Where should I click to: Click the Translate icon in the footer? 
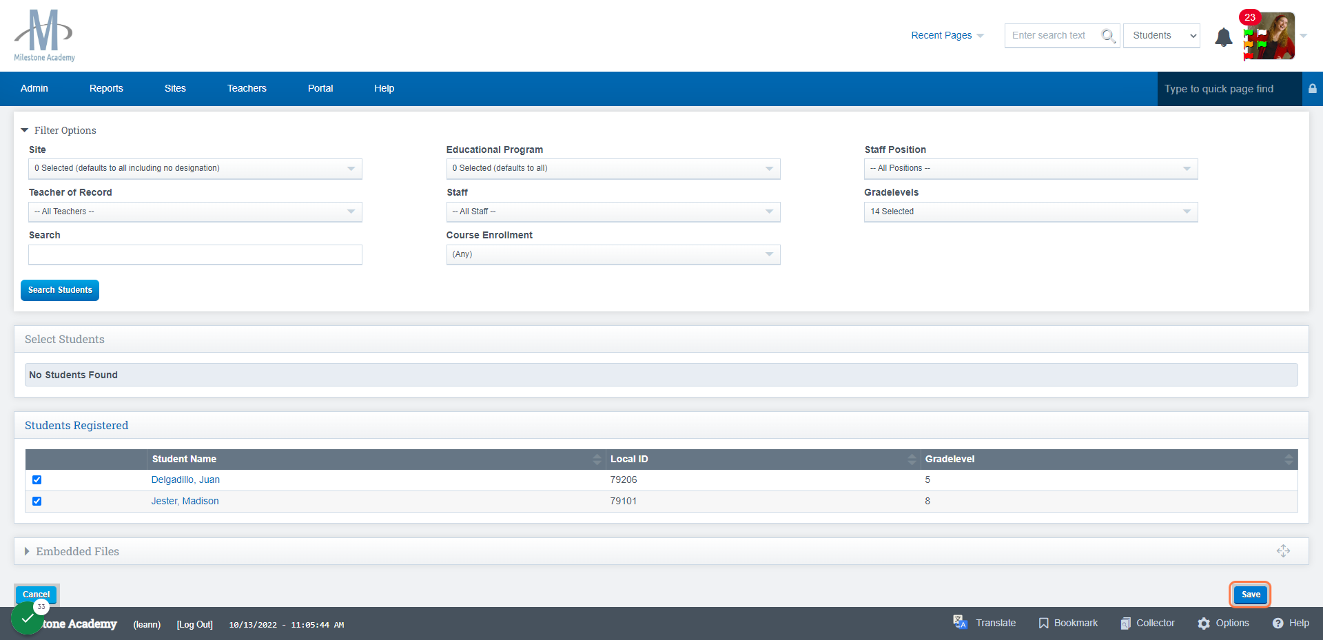tap(960, 623)
